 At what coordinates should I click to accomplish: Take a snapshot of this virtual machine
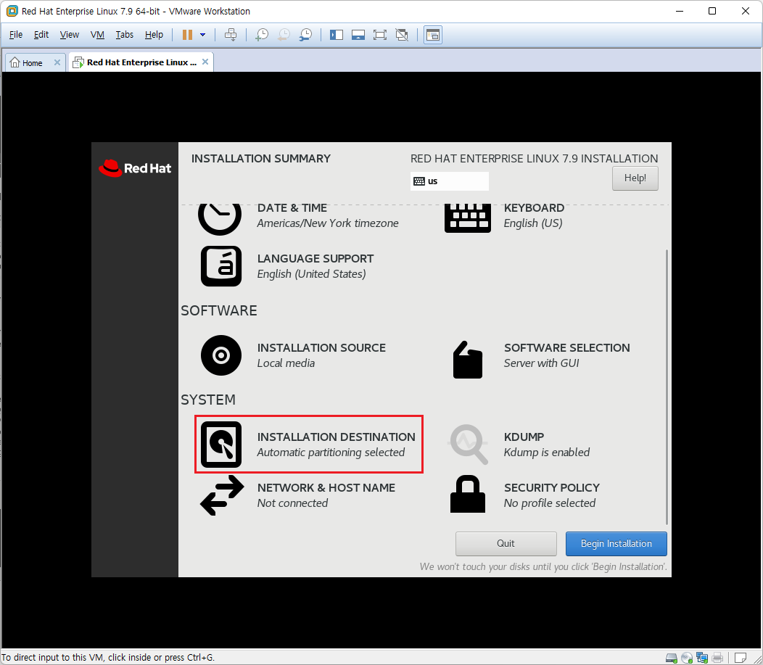click(262, 35)
